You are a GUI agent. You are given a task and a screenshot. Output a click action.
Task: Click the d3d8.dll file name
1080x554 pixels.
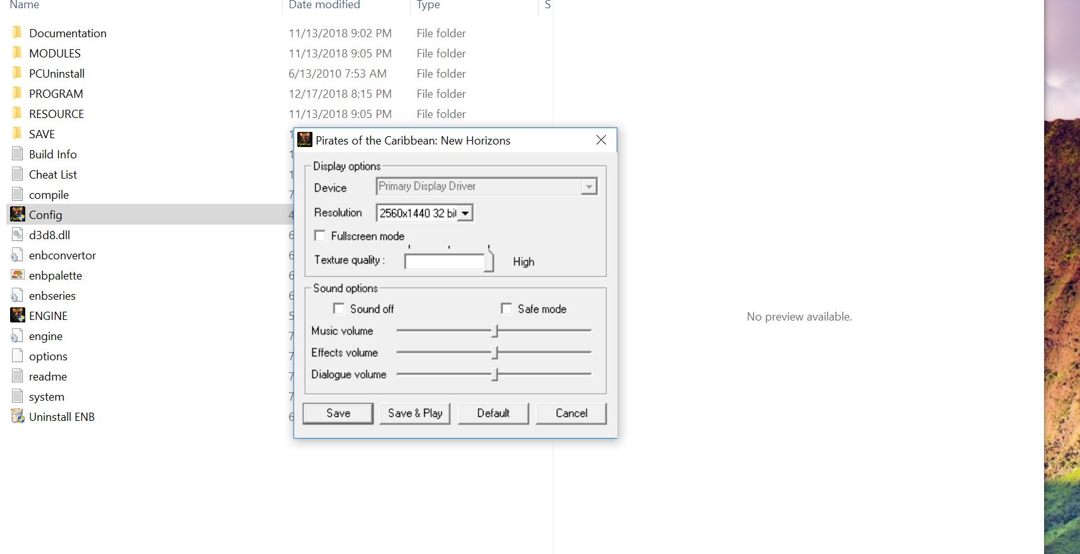(x=50, y=235)
